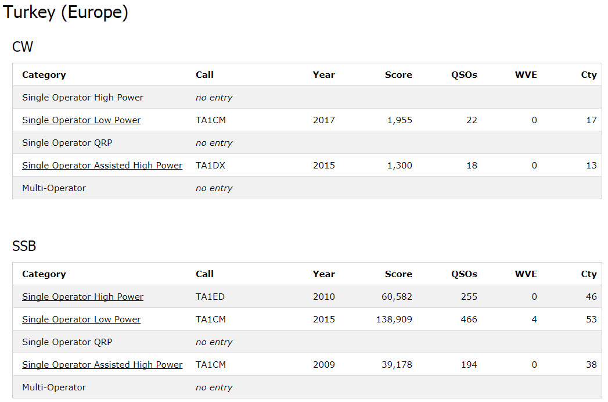The height and width of the screenshot is (402, 608).
Task: Select the CW section heading
Action: [23, 46]
